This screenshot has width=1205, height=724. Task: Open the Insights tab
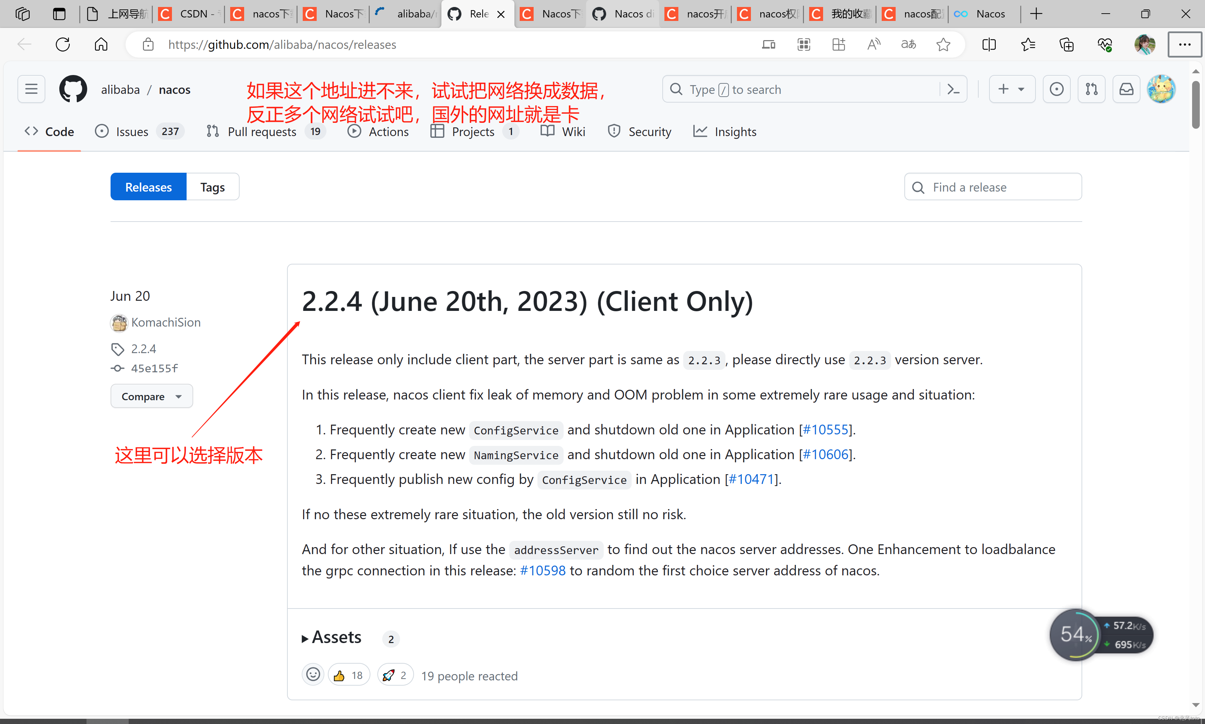725,131
